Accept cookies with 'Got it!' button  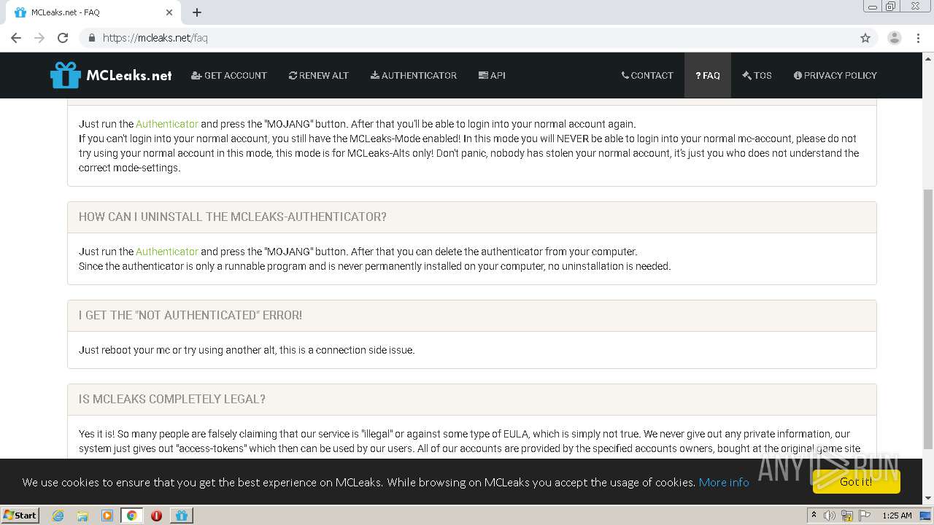click(856, 481)
